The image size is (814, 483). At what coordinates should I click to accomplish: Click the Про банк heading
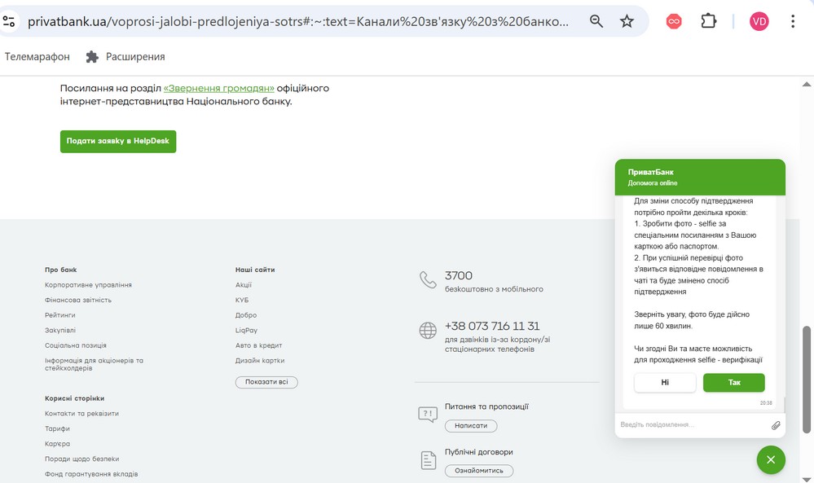(x=61, y=270)
